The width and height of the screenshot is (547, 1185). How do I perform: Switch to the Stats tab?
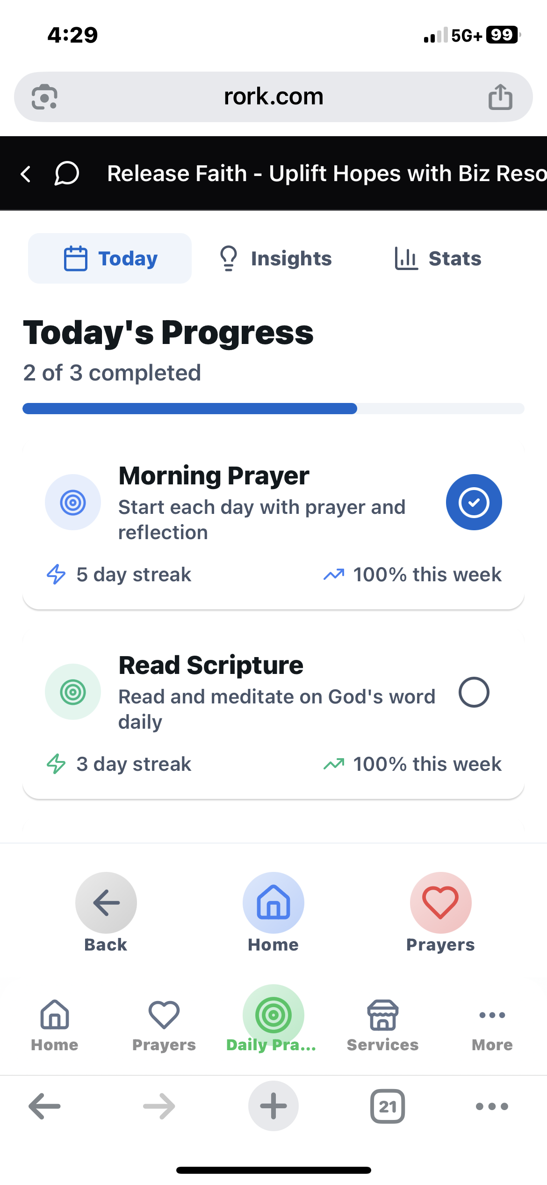click(438, 258)
